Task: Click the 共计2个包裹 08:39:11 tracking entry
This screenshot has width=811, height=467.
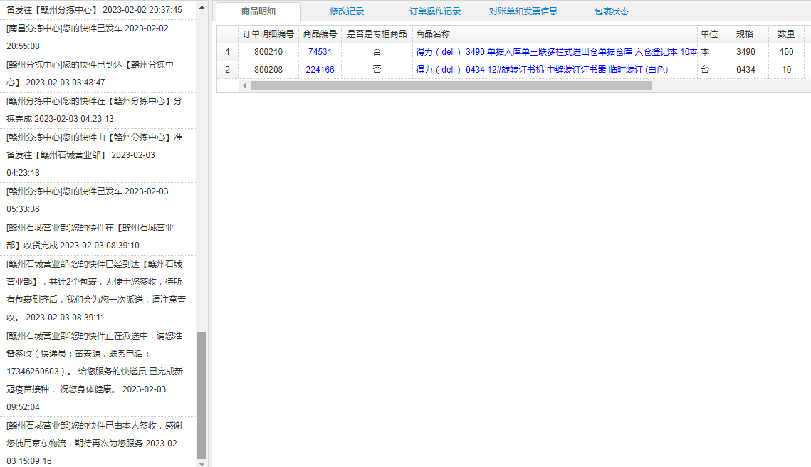Action: (98, 290)
